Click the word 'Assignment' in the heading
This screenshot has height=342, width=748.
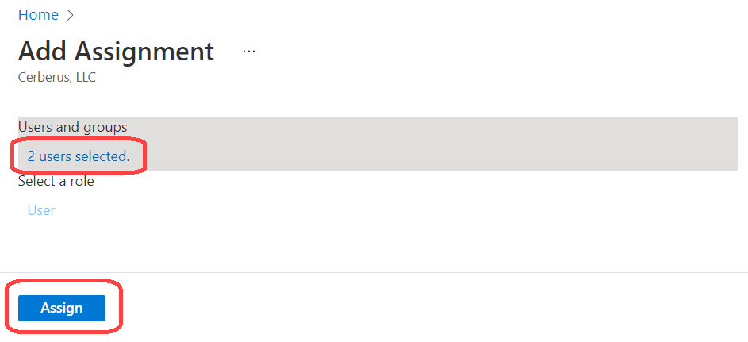[x=144, y=51]
